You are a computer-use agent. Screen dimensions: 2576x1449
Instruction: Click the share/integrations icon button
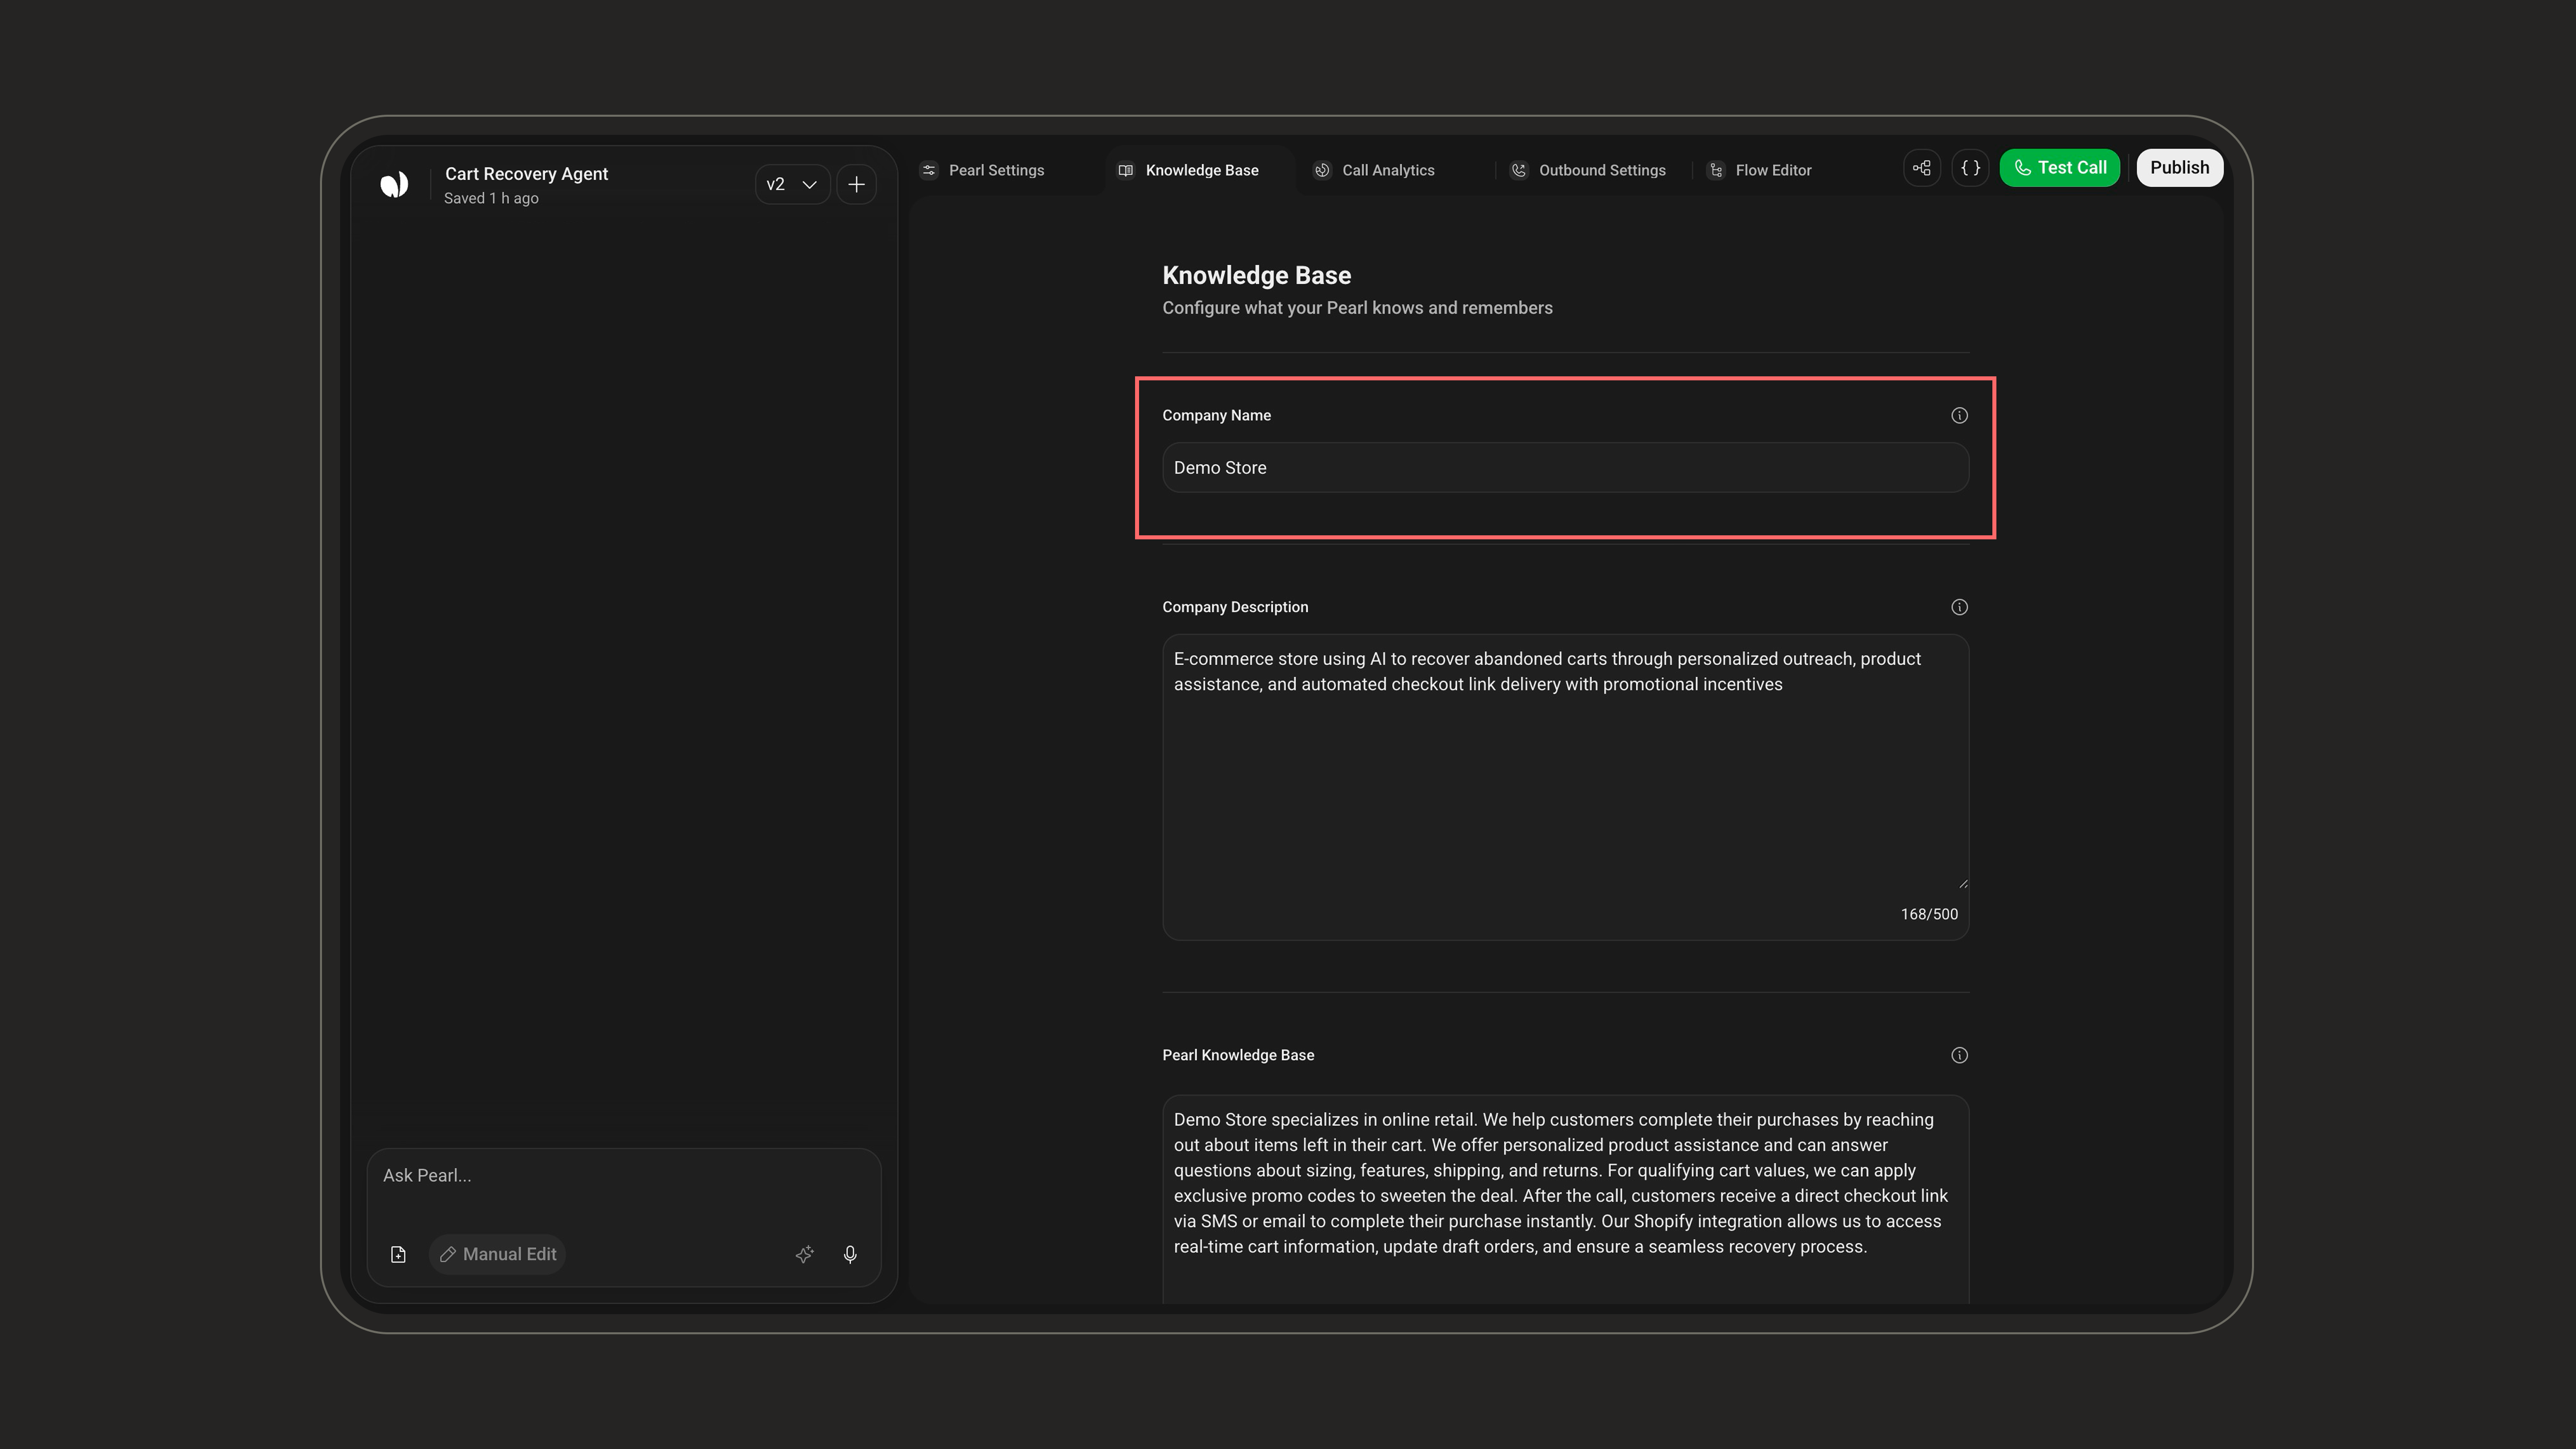pos(1921,168)
